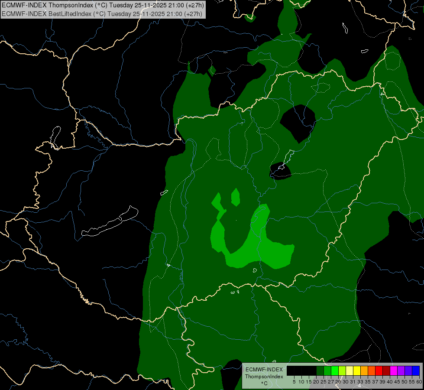Select the dark red 39–40 legend swatch
Viewport: 424px width, 390px height.
386,370
